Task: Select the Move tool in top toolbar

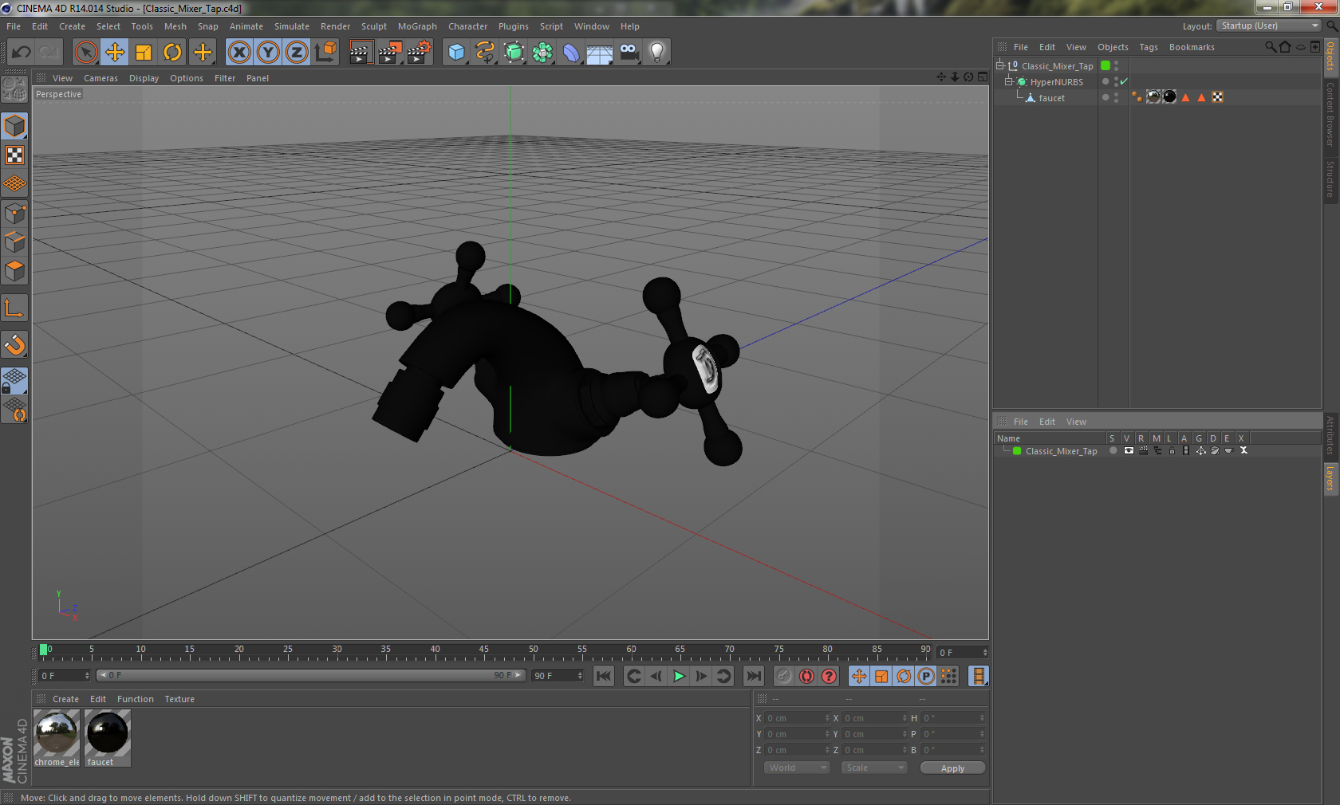Action: pyautogui.click(x=115, y=53)
